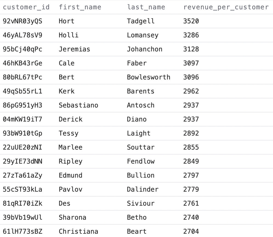Screen dimensions: 273x237
Task: Select the first name Holli
Action: (69, 35)
